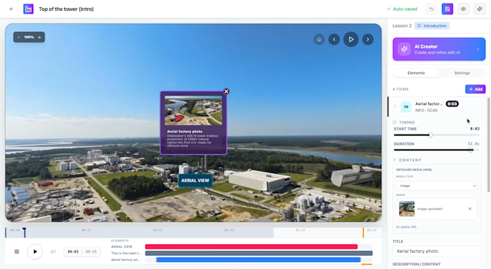Click the purple save icon
The image size is (491, 269).
(x=447, y=9)
